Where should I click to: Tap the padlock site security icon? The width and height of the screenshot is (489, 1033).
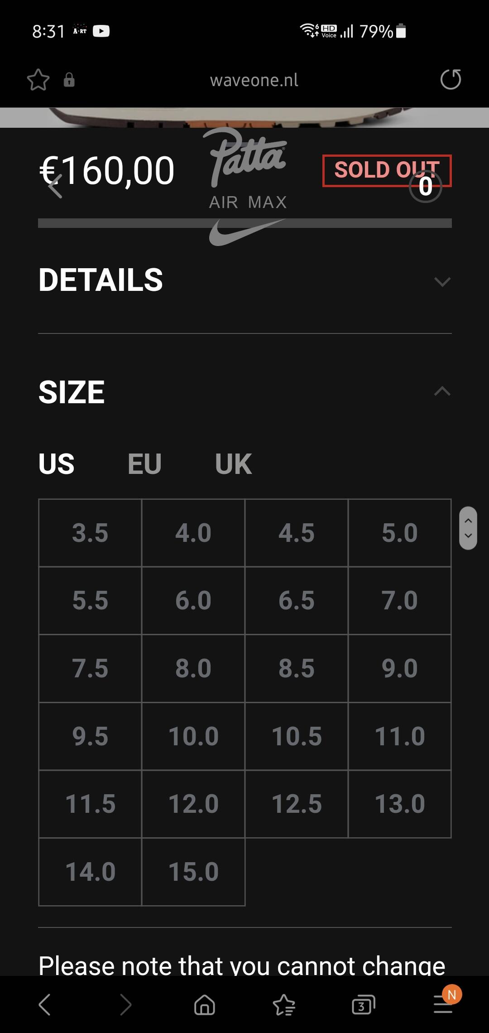pos(69,80)
